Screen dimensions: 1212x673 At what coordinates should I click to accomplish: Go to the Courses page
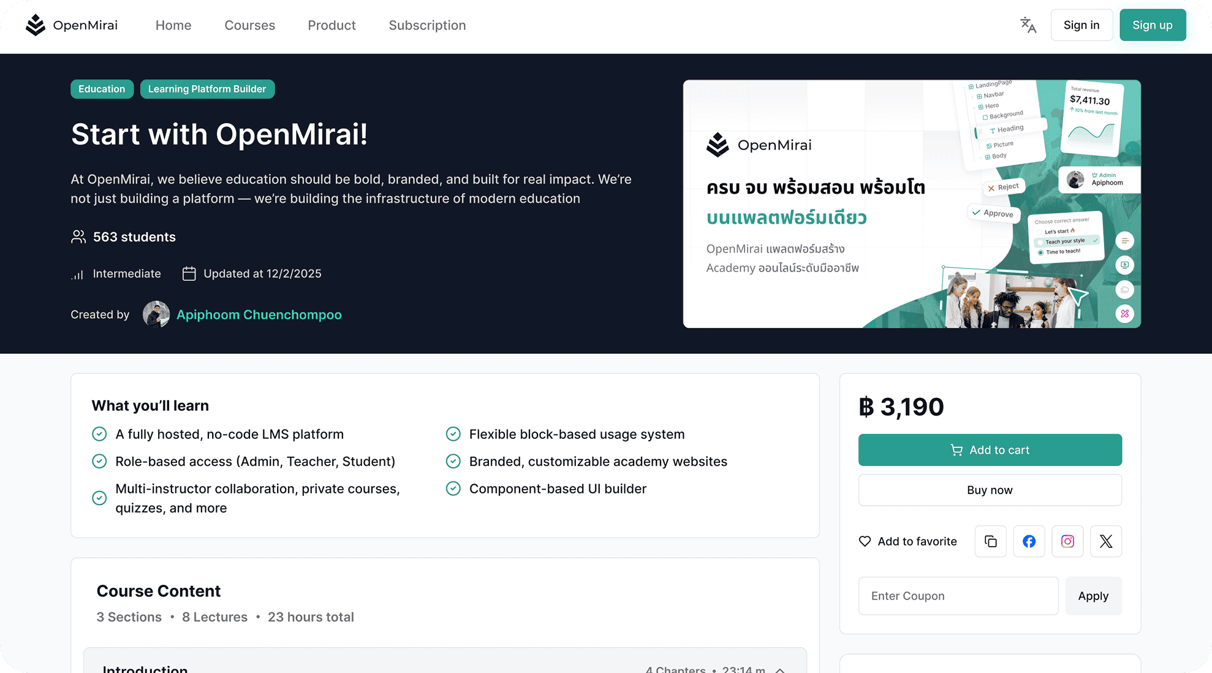249,25
